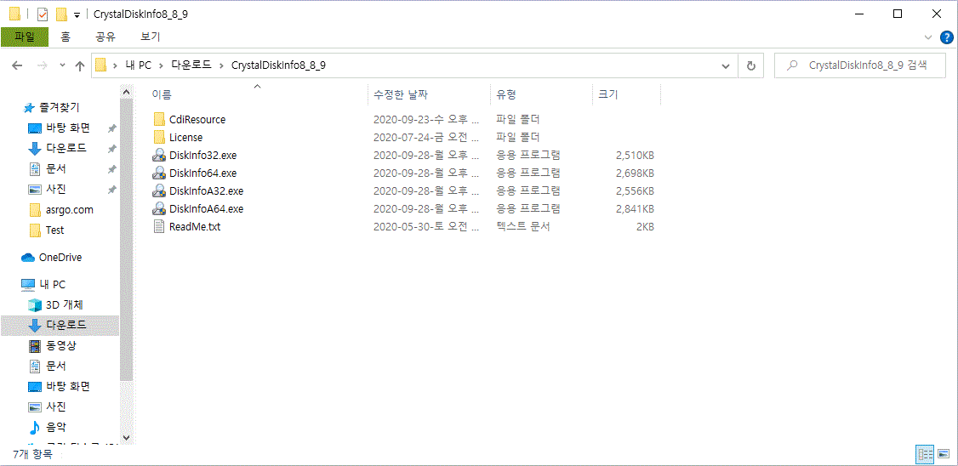The image size is (958, 466).
Task: Expand the ribbon with chevron
Action: pyautogui.click(x=929, y=37)
